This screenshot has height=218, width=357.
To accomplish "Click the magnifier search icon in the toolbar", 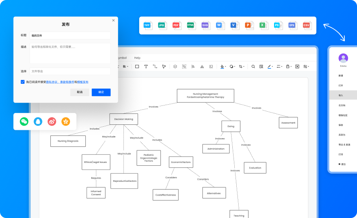I will click(x=253, y=67).
